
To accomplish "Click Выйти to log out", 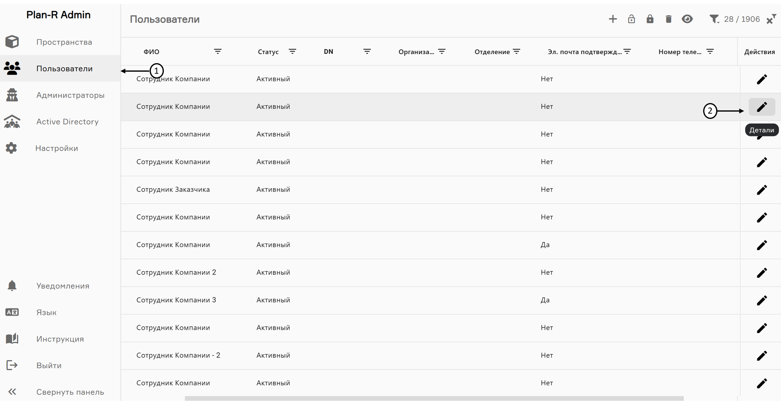I will 49,365.
